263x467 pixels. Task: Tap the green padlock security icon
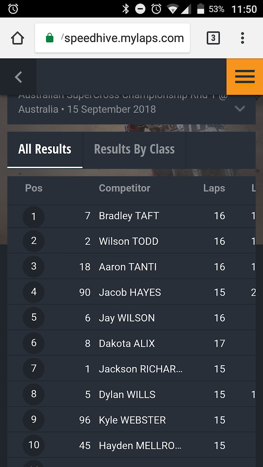click(49, 38)
